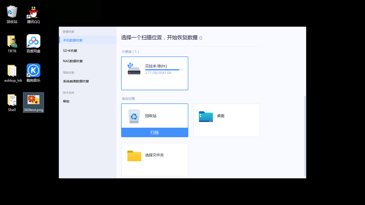365x205 pixels.
Task: Click the H: drive usage bar
Action: pyautogui.click(x=164, y=70)
